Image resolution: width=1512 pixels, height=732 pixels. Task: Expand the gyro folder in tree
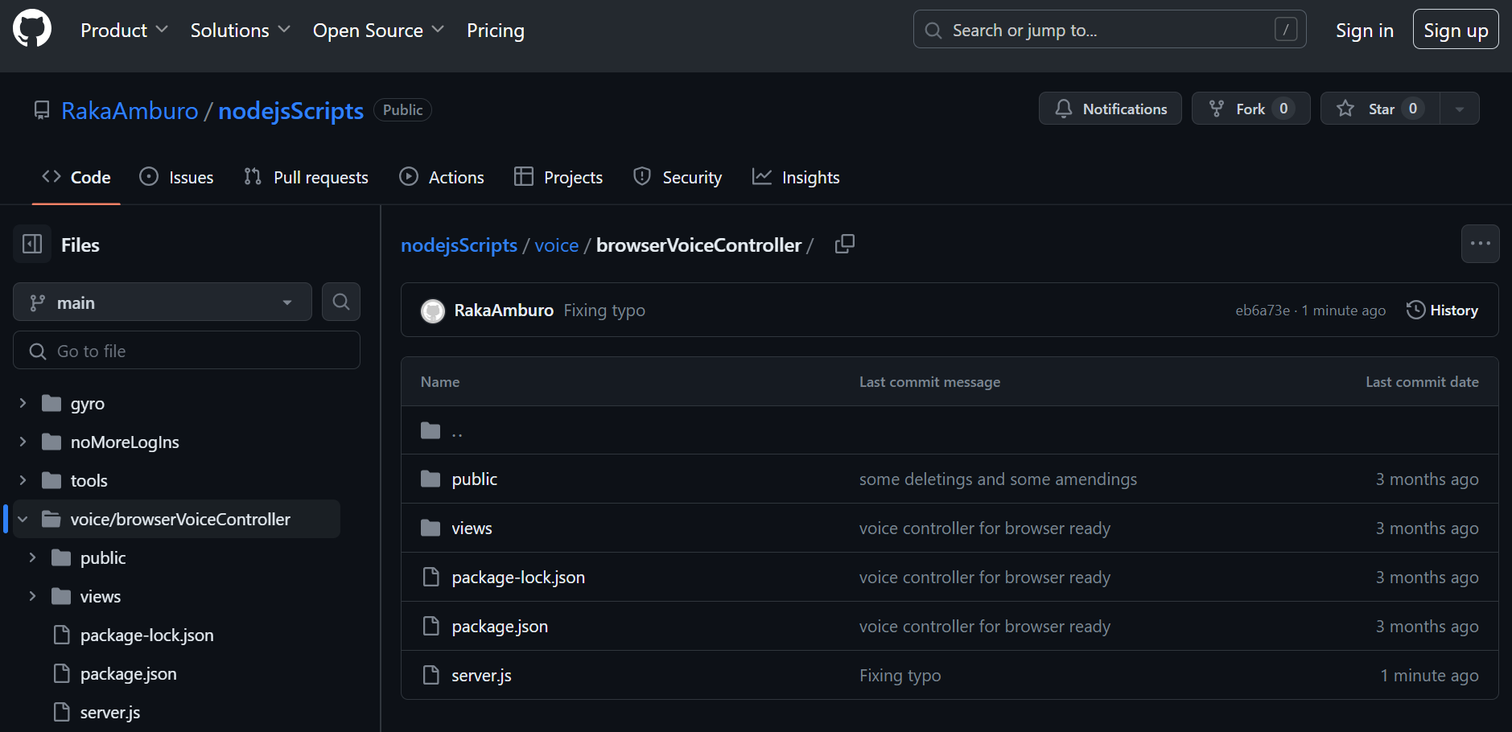(23, 403)
